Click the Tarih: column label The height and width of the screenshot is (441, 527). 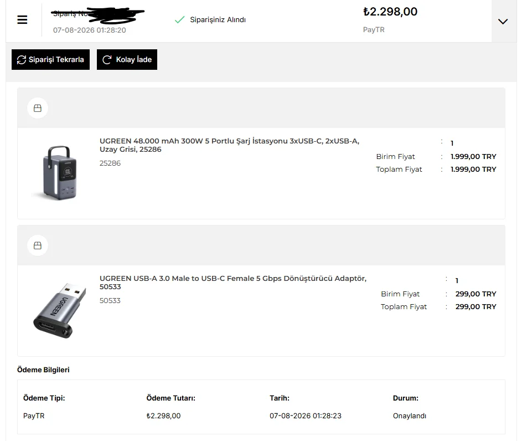(x=280, y=398)
